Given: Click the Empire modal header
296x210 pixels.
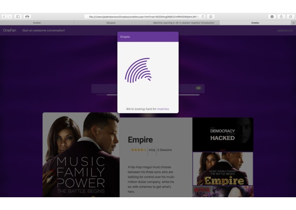Looking at the screenshot, I should coord(148,37).
